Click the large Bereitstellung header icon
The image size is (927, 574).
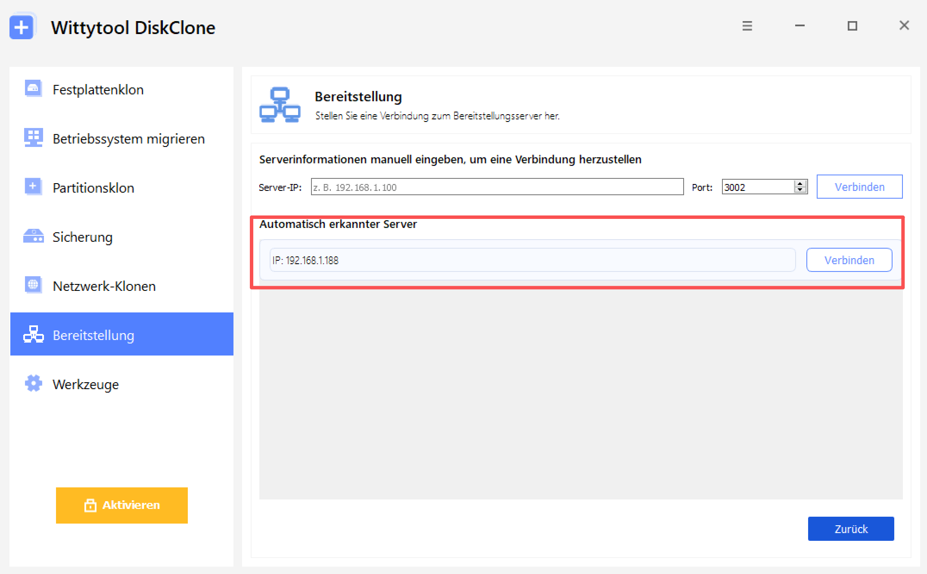click(x=280, y=105)
